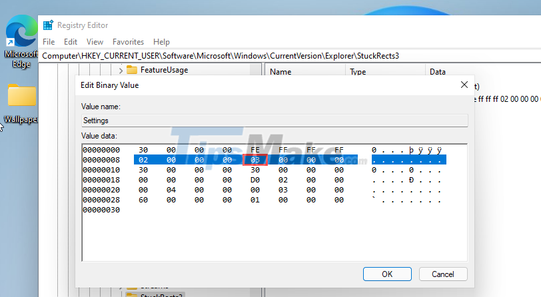Open the Edit menu
The height and width of the screenshot is (297, 541).
[71, 42]
